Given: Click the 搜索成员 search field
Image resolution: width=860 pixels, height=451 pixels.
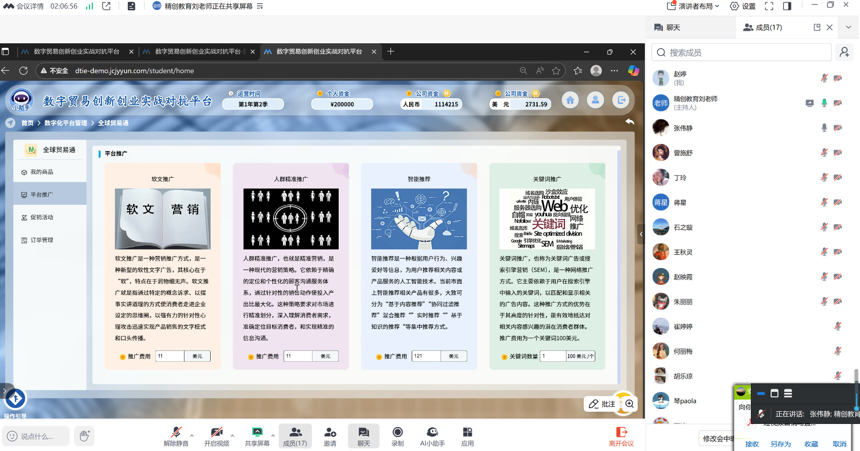Looking at the screenshot, I should pyautogui.click(x=741, y=53).
